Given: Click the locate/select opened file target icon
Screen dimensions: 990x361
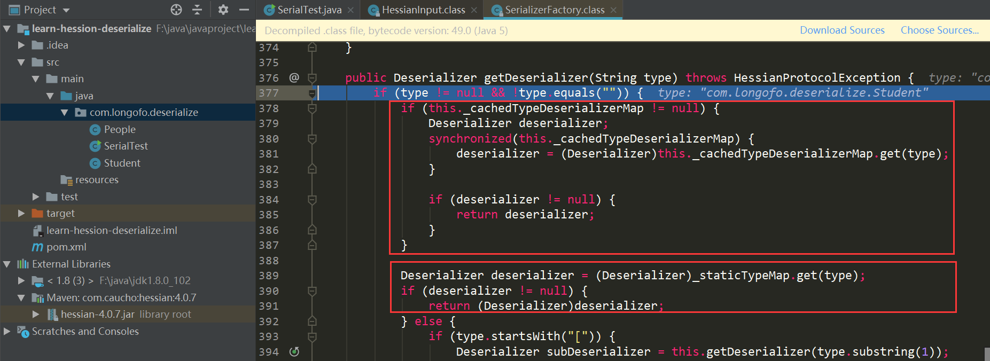Looking at the screenshot, I should pos(176,10).
